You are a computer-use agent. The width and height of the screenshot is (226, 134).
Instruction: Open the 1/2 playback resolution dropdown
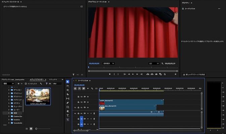154,63
